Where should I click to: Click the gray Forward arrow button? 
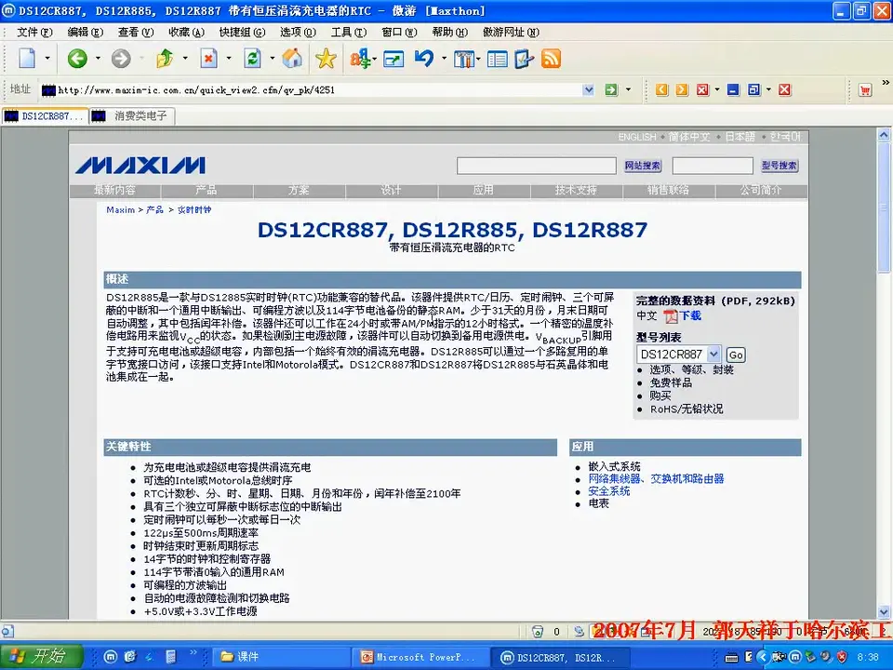[x=121, y=58]
